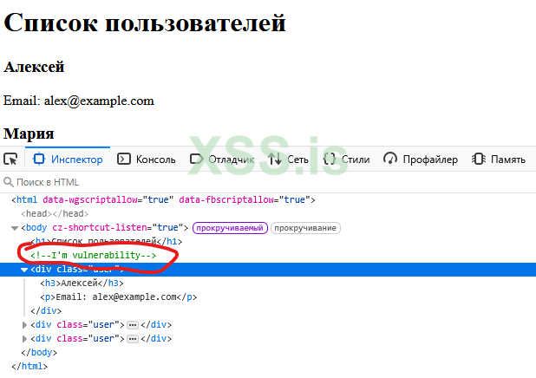Collapse the selected div class user node
536x378 pixels.
click(x=24, y=270)
